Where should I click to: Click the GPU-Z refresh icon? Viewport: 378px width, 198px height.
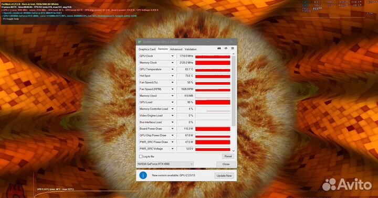pos(226,48)
